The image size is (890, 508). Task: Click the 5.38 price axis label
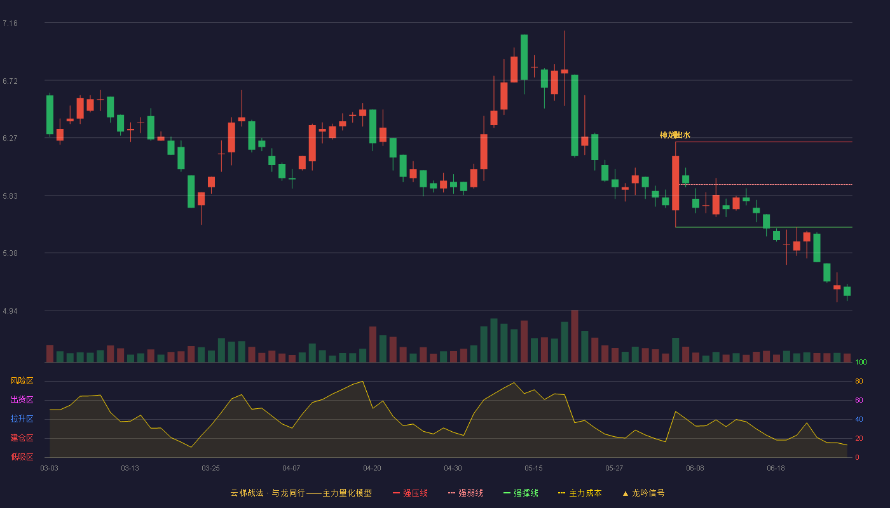pos(10,253)
